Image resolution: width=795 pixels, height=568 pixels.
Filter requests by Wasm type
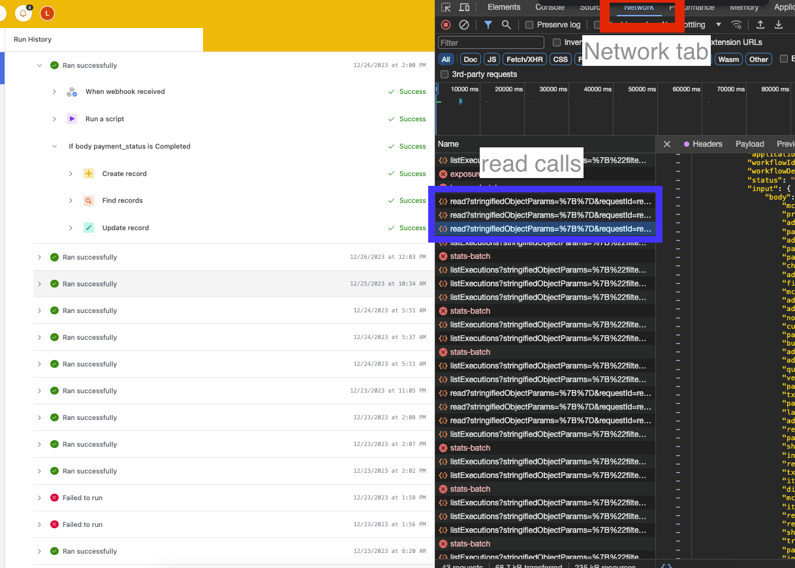tap(728, 59)
